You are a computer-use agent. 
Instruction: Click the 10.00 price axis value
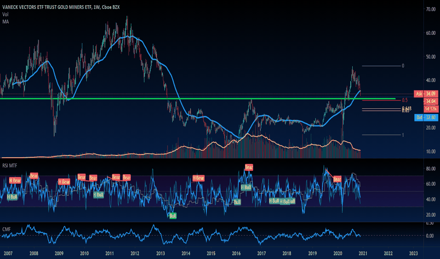coord(431,152)
